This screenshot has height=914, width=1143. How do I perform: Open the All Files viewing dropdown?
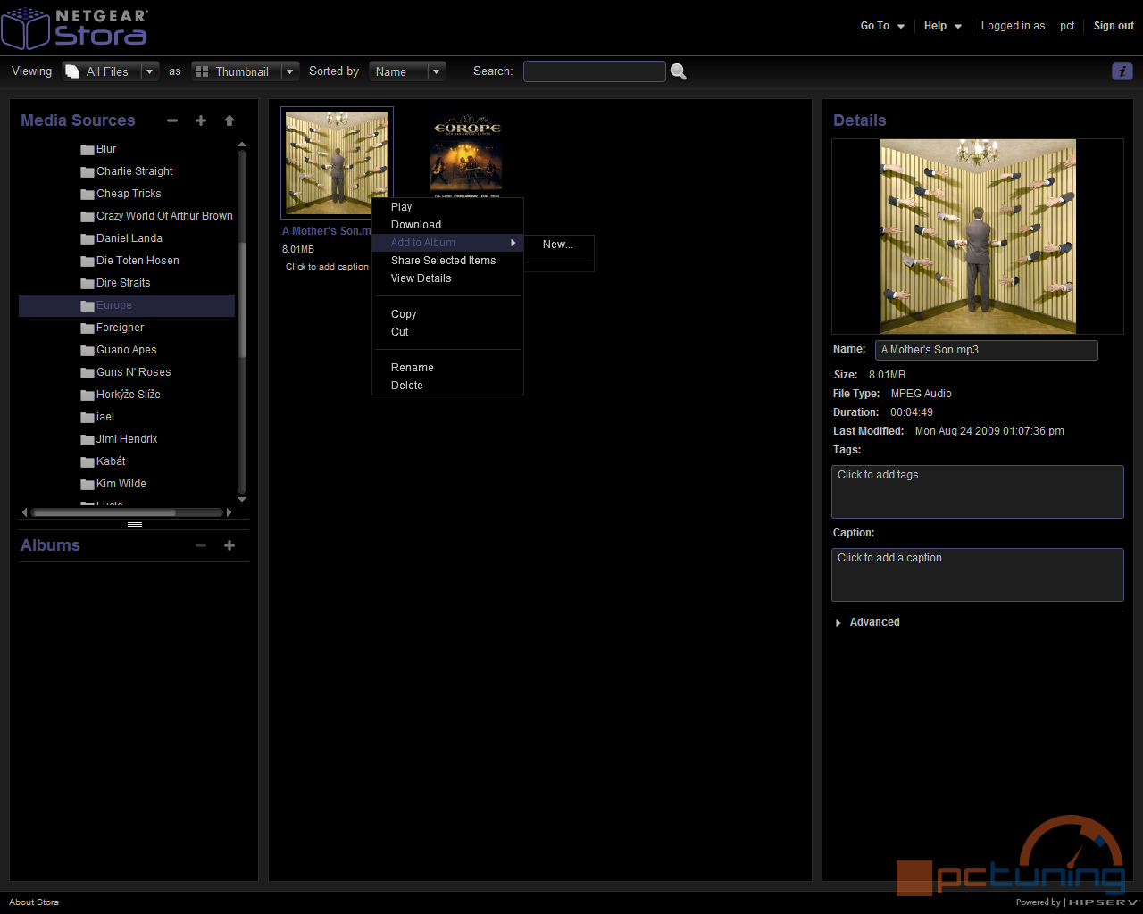coord(150,71)
